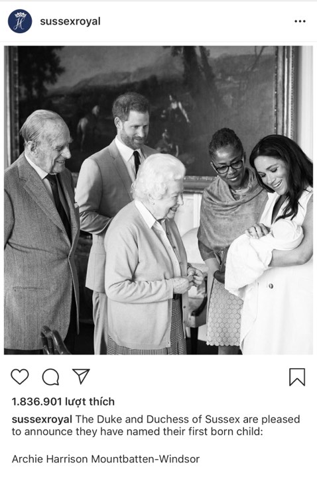317x477 pixels.
Task: Share the post using the paper plane icon
Action: coord(81,376)
